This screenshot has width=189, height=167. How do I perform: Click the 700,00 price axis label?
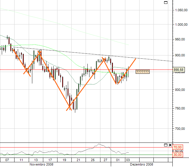coord(180,129)
